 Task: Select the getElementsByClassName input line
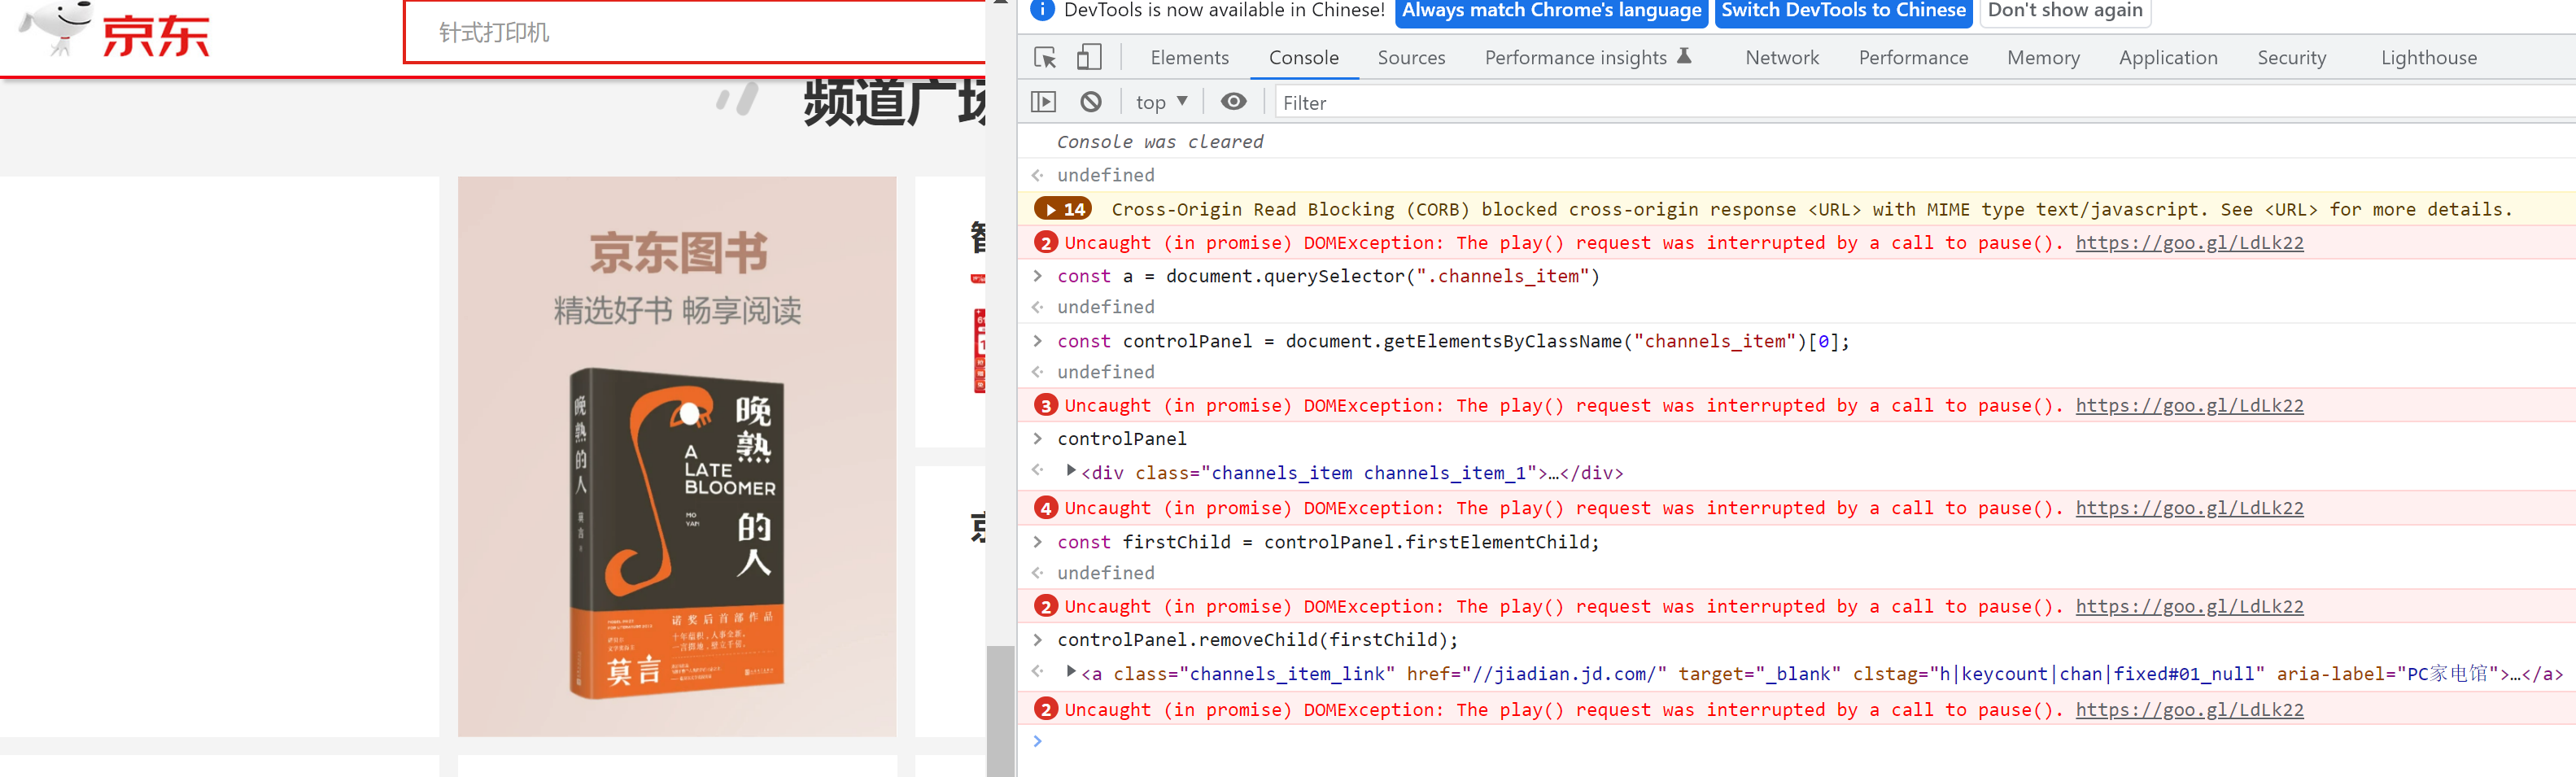1452,341
